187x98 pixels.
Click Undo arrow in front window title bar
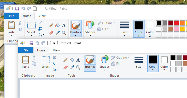(x=37, y=43)
